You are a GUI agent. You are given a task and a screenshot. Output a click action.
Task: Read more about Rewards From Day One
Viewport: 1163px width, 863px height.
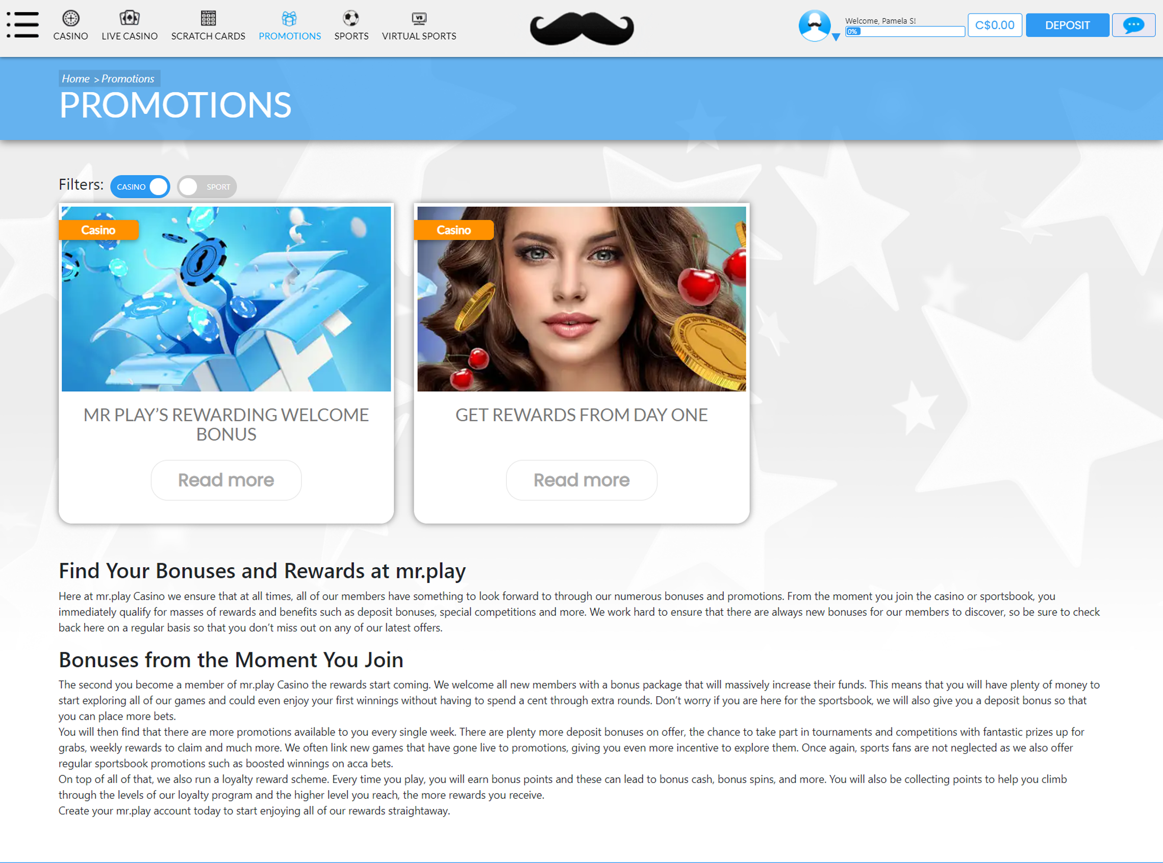(x=581, y=480)
